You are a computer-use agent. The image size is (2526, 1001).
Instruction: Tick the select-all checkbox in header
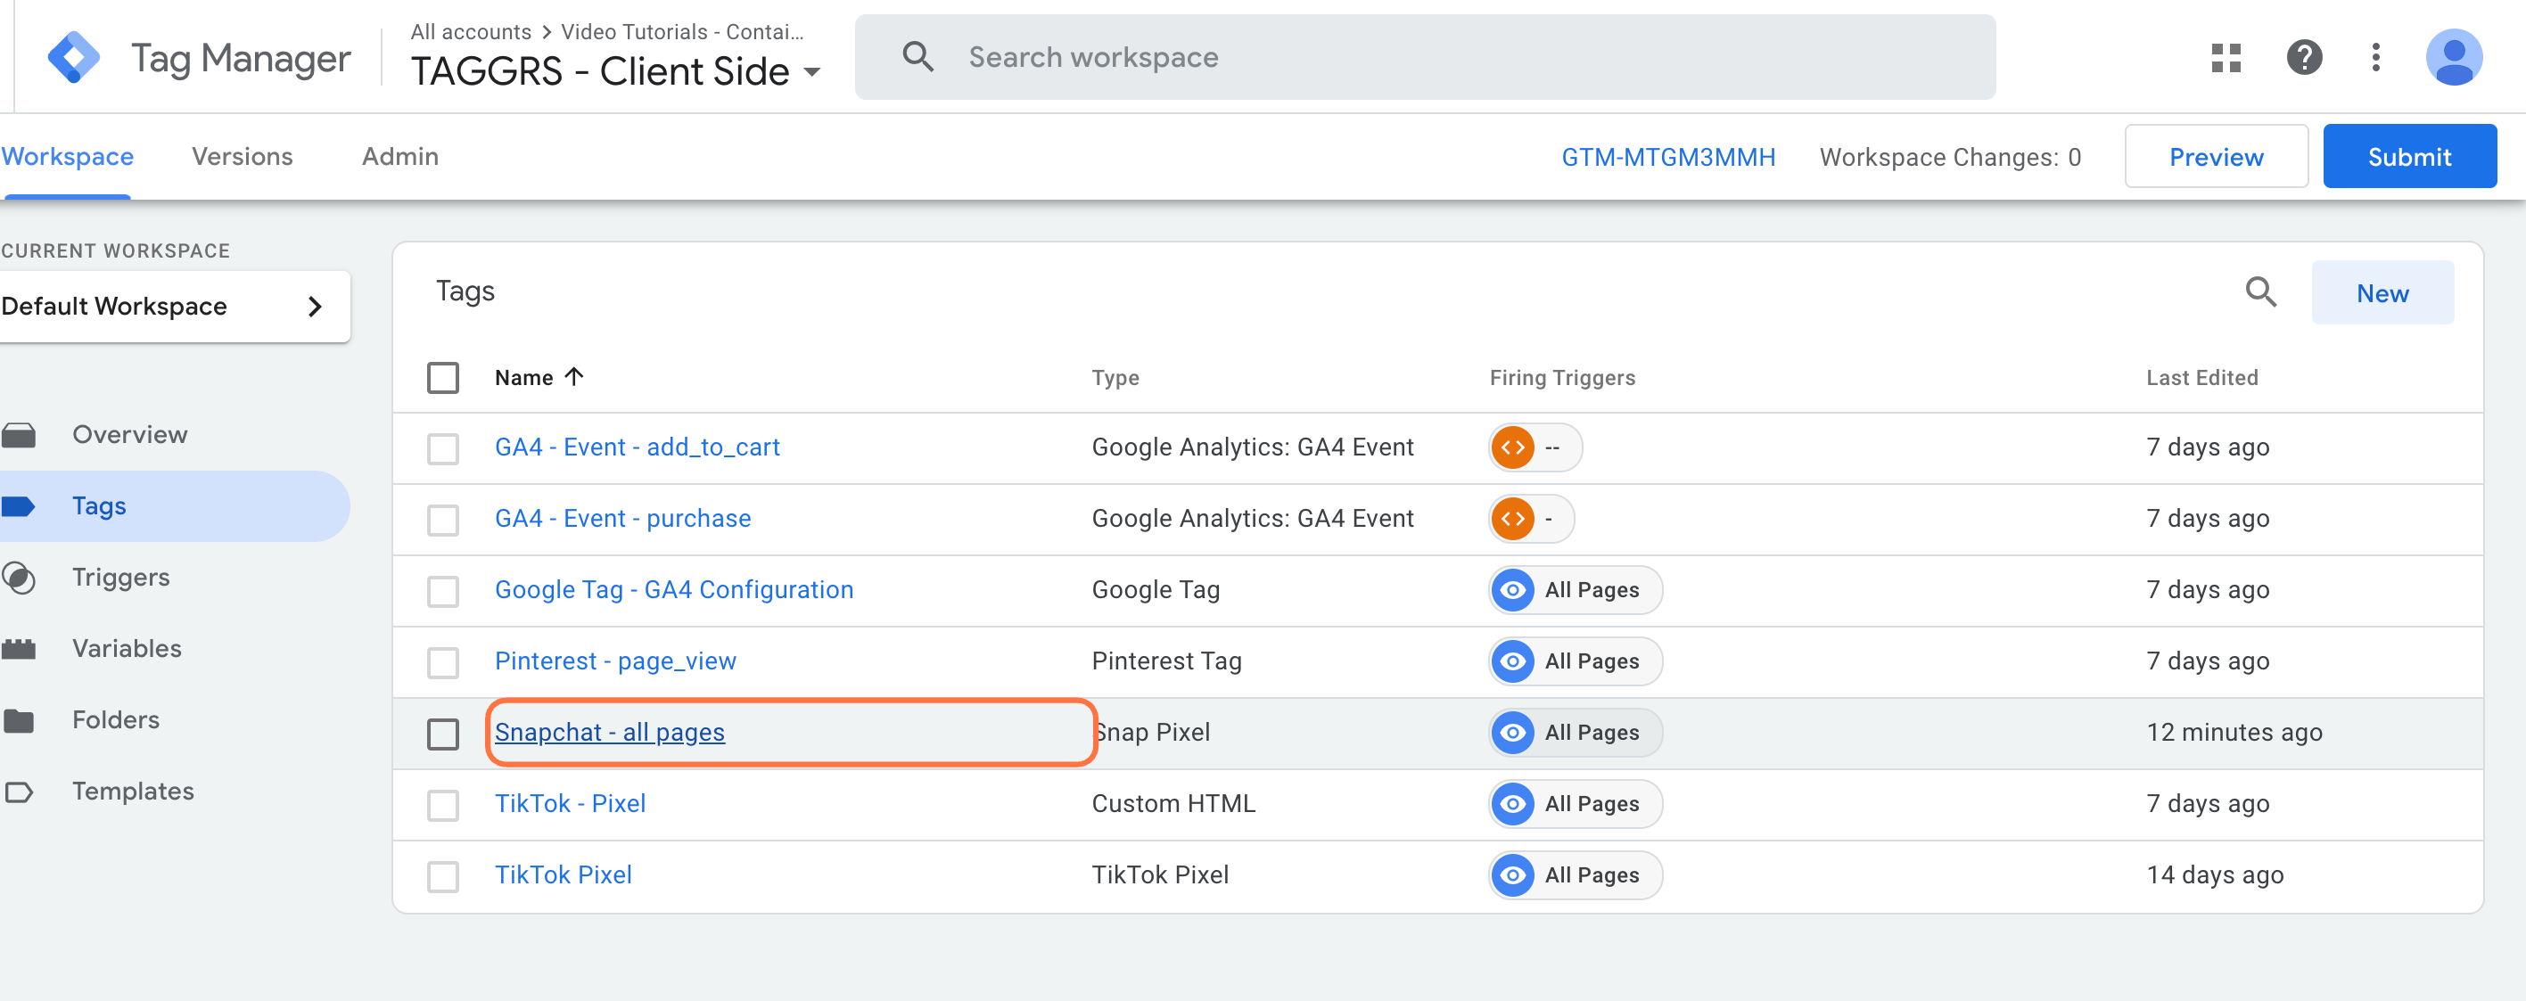tap(443, 377)
